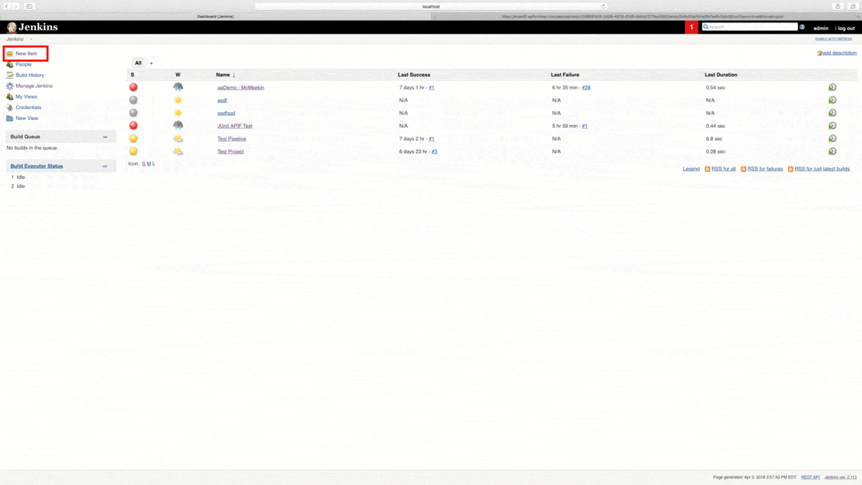
Task: Collapse the Build Queue panel
Action: click(x=106, y=136)
